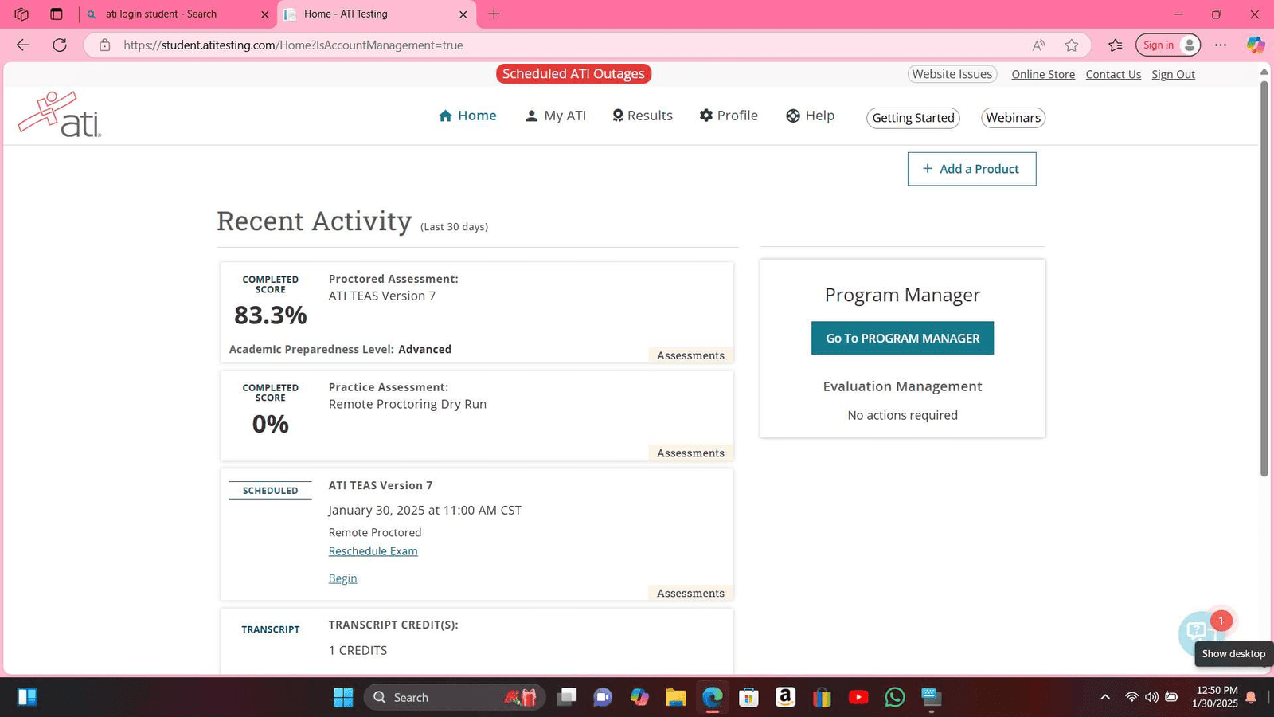Show hidden system tray icons
Screen dimensions: 1274x717
point(1105,697)
